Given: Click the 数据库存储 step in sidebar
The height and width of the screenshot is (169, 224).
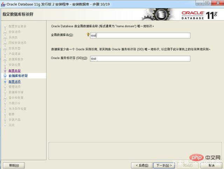Looking at the screenshot, I should [16, 92].
